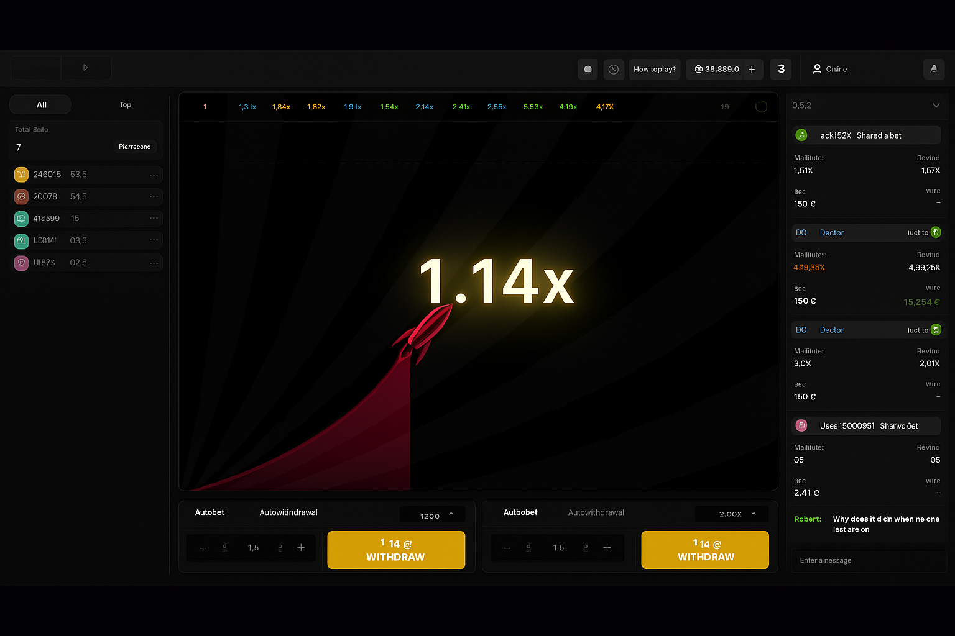Screen dimensions: 955x636
Task: Select history multiplier 1.82x
Action: (x=316, y=107)
